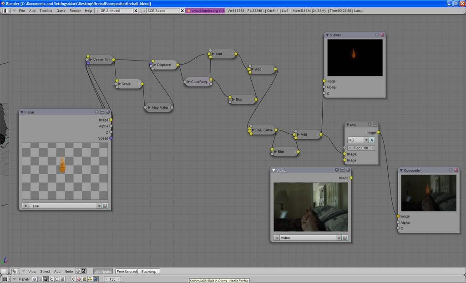This screenshot has width=466, height=283.
Task: Hide options on the Video node
Action: point(342,170)
